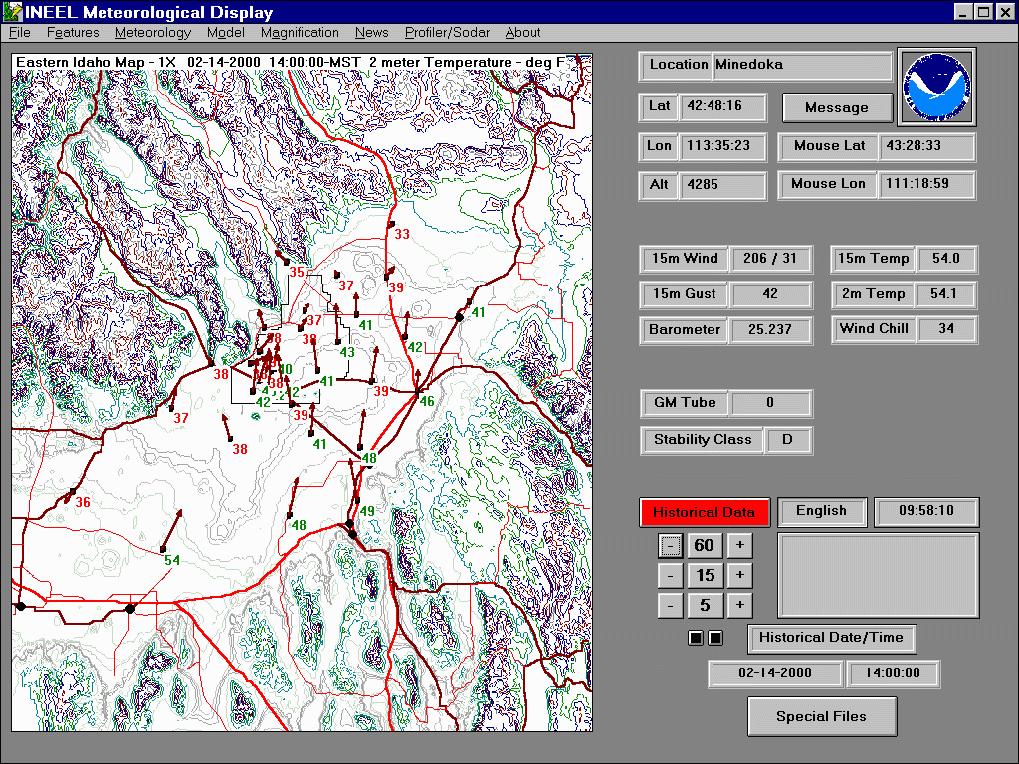Open the File menu
The width and height of the screenshot is (1019, 764).
coord(20,33)
